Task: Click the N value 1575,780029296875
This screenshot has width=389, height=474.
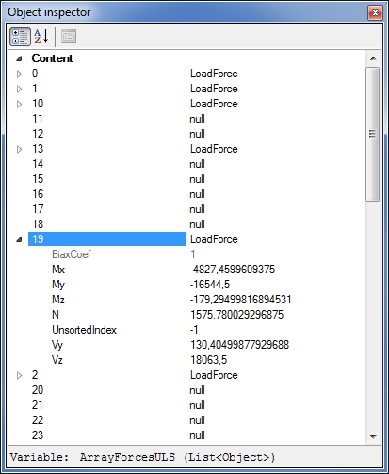Action: 237,315
